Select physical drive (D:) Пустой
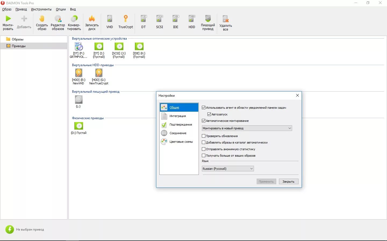Screen dimensions: 387x241 [x=79, y=128]
